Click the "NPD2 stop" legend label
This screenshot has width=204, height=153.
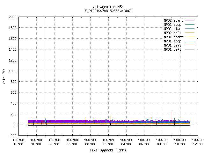click(172, 25)
